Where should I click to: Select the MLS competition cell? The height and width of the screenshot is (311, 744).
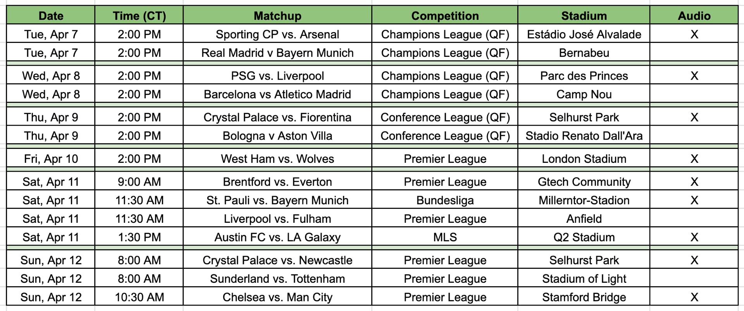[445, 237]
